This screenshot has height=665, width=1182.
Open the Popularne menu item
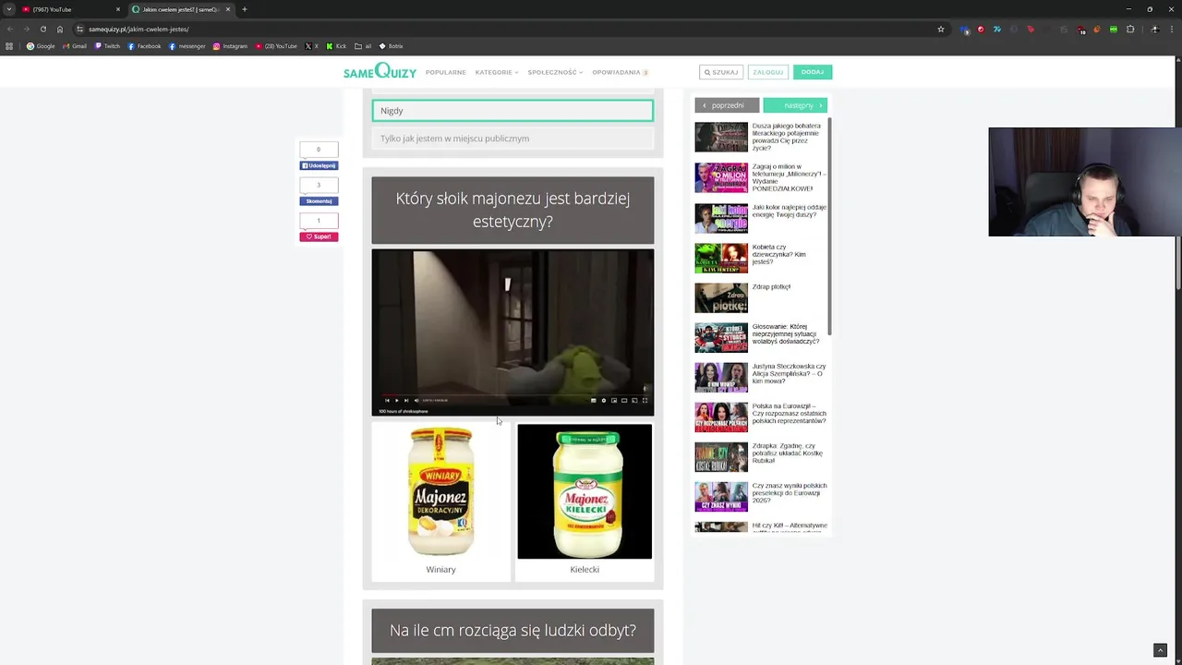[x=445, y=72]
